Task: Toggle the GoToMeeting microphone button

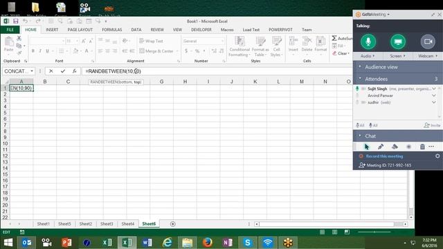Action: [x=368, y=41]
